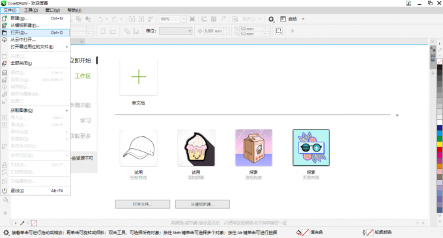Open the 启动 launcher dropdown arrow

(303, 19)
